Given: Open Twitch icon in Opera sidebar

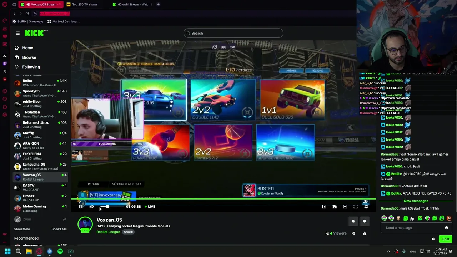Looking at the screenshot, I should click(x=5, y=64).
